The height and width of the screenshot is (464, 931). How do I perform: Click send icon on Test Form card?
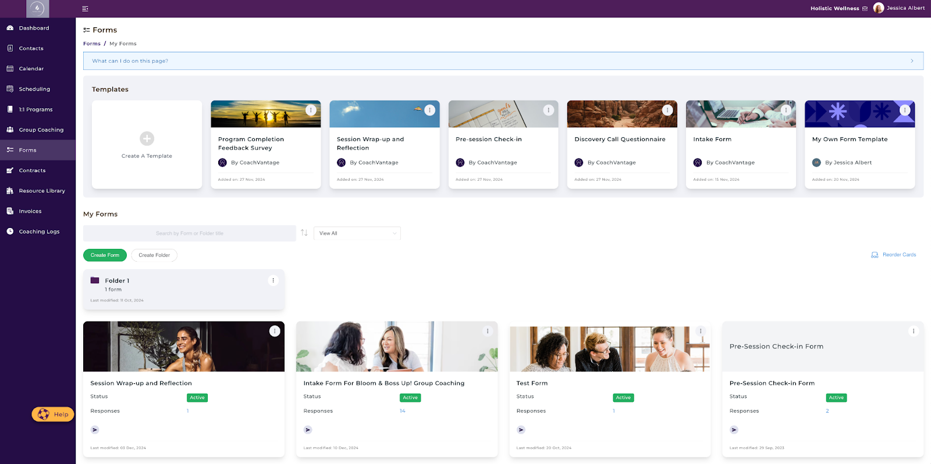pyautogui.click(x=521, y=430)
